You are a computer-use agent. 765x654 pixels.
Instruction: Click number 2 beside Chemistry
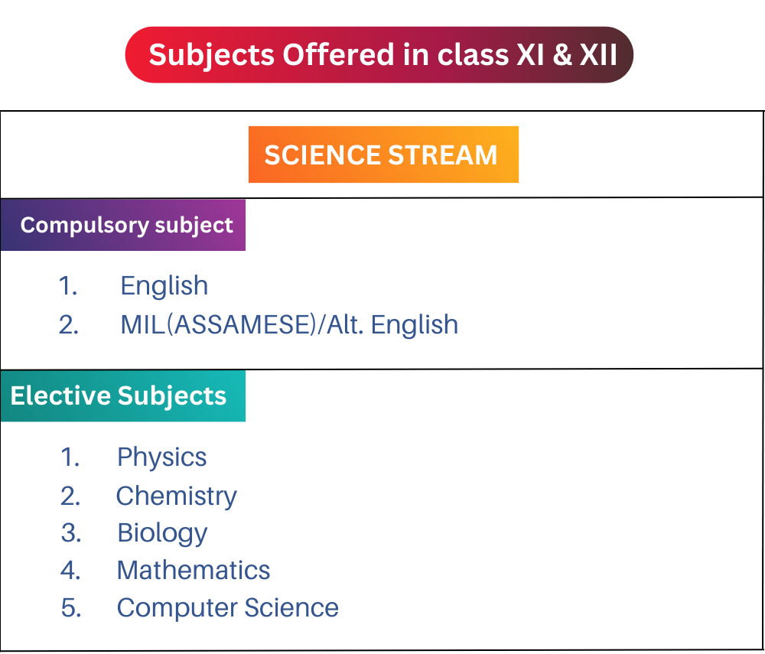[x=70, y=496]
